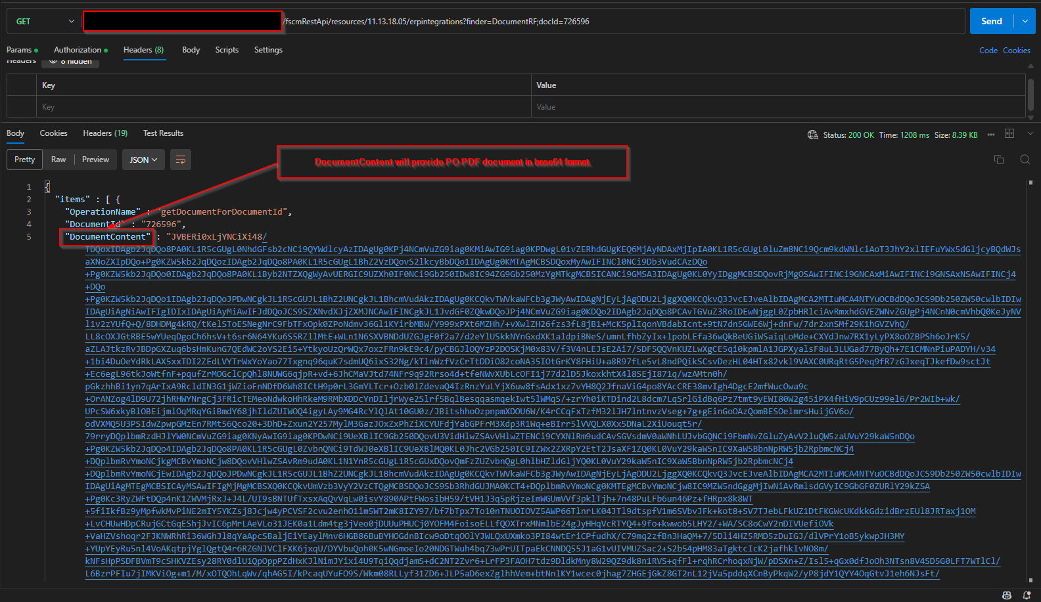1041x602 pixels.
Task: Toggle the line wrap icon in response toolbar
Action: click(181, 160)
